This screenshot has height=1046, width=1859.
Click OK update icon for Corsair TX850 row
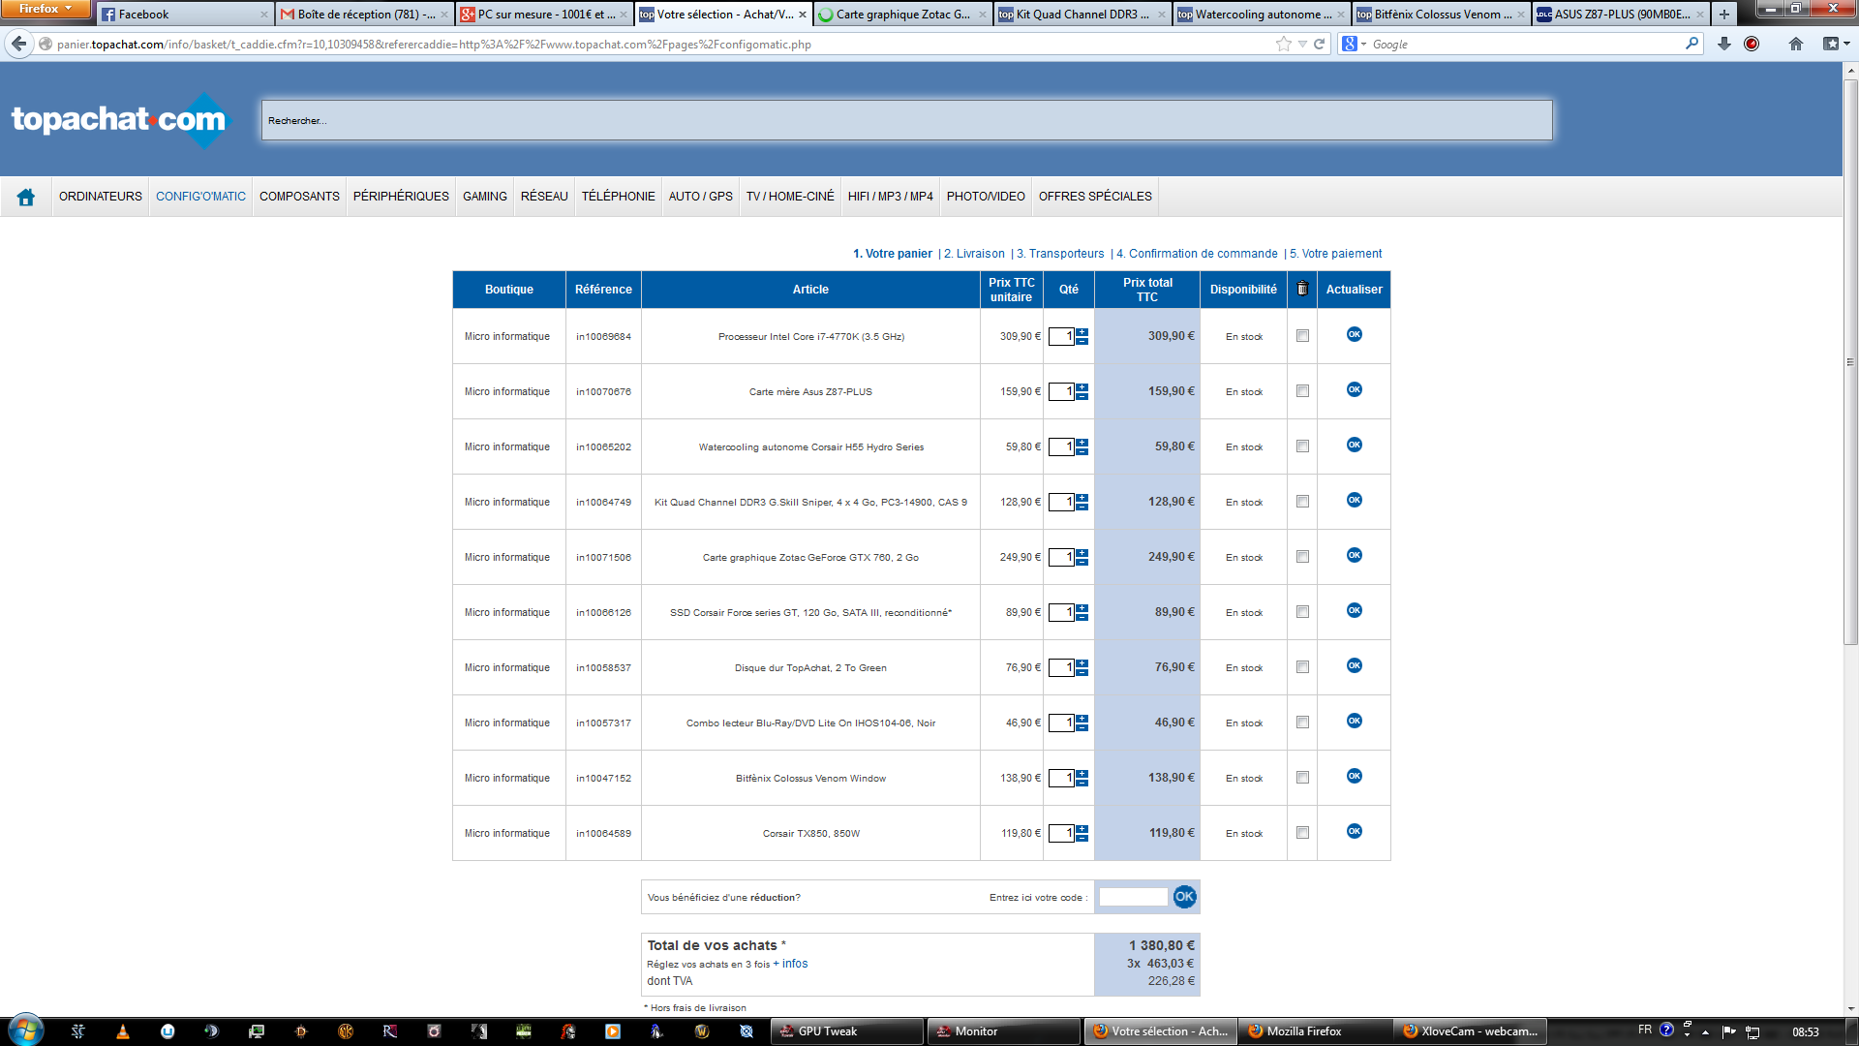click(x=1354, y=831)
